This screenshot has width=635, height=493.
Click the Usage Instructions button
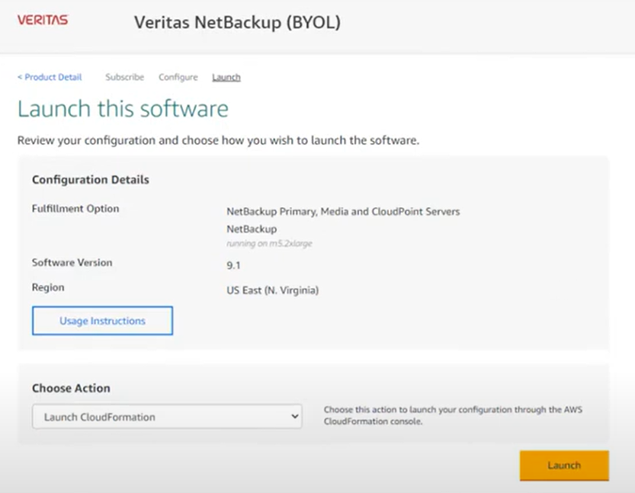(x=102, y=321)
